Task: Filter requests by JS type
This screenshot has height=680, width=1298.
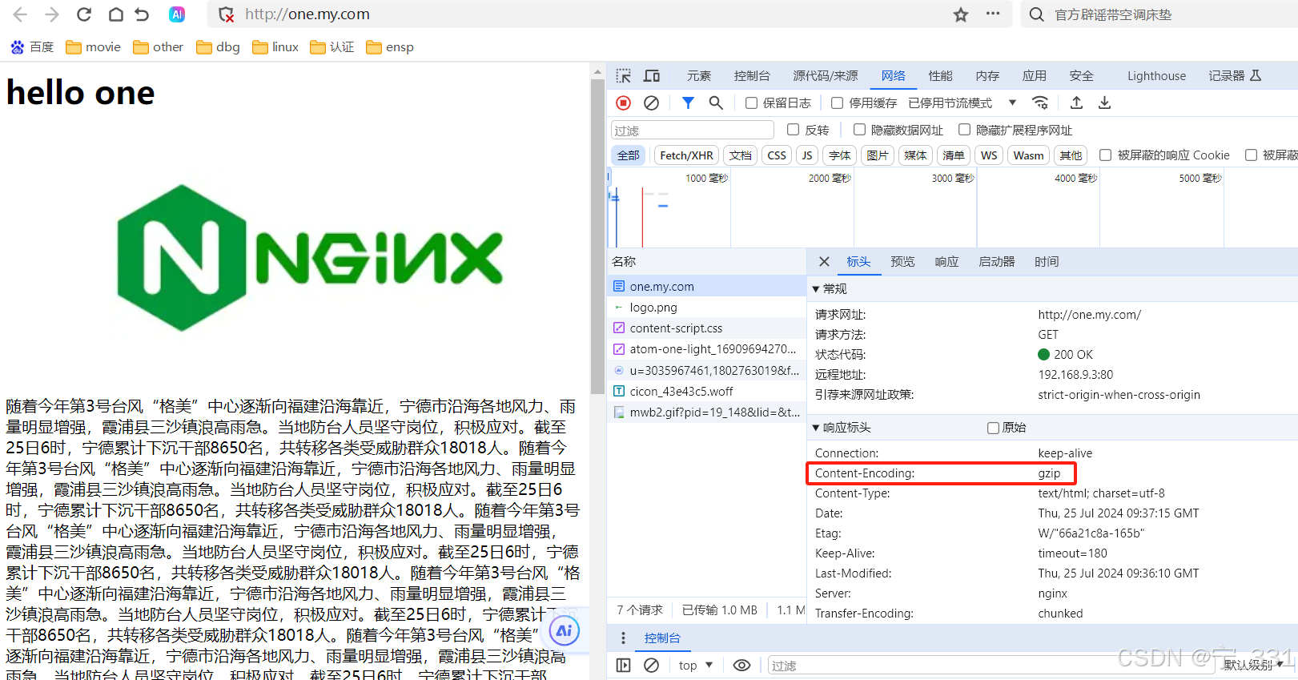Action: (x=807, y=155)
